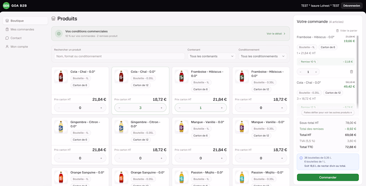Viewport: 366px width, 186px height.
Task: Increase Framboise Hibiscus 1L quantity
Action: pos(222,108)
